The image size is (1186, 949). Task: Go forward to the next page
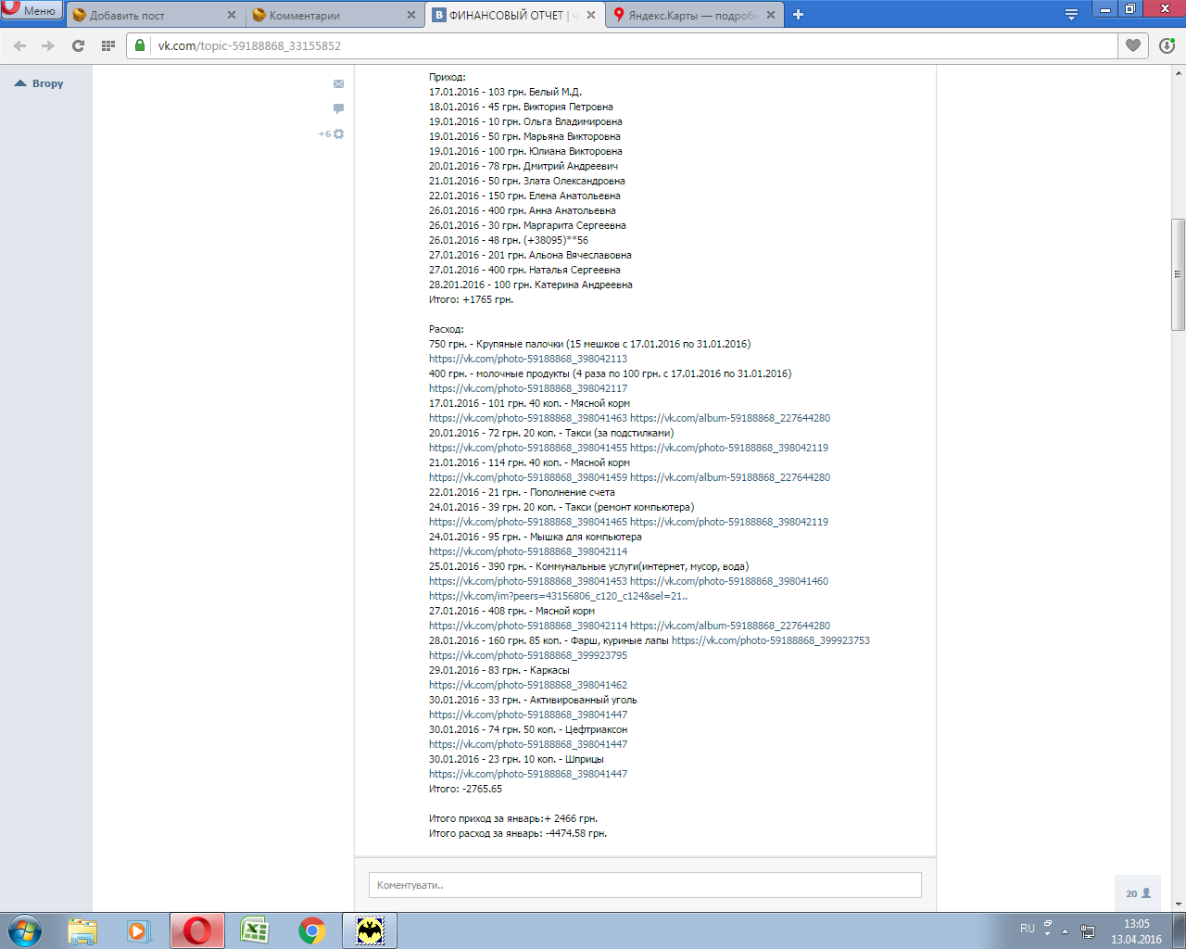click(48, 45)
